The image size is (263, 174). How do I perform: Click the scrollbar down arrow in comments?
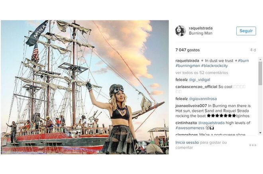260,133
